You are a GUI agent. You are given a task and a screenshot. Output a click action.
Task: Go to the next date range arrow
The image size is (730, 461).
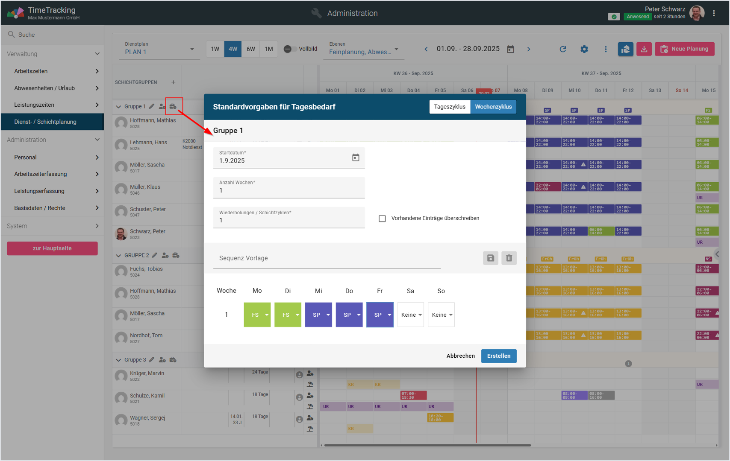click(529, 49)
